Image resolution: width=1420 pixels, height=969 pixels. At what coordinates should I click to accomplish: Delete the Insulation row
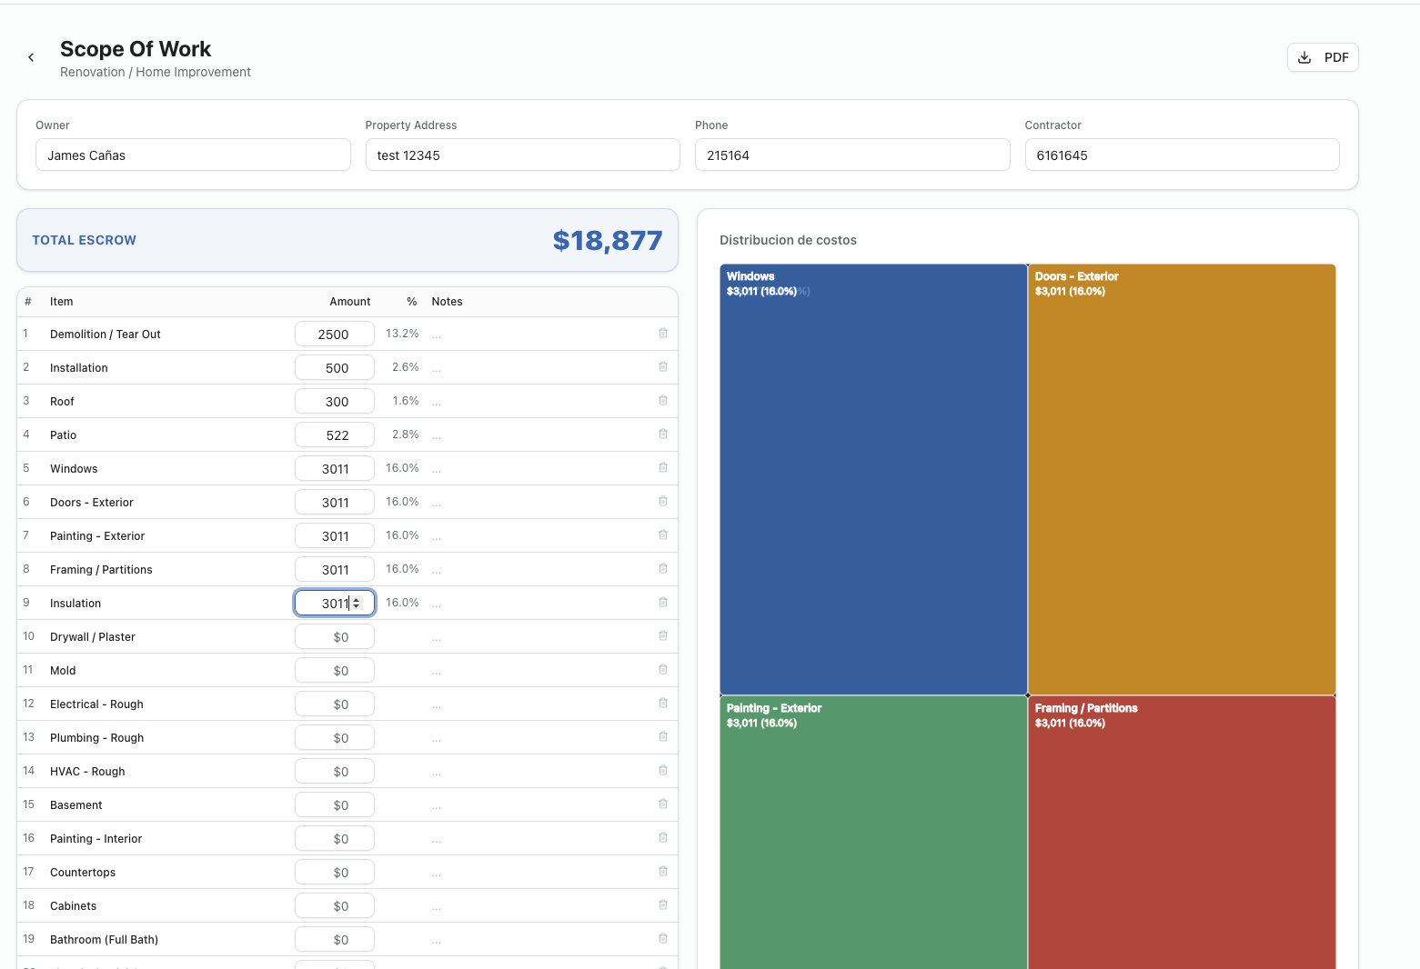tap(663, 603)
